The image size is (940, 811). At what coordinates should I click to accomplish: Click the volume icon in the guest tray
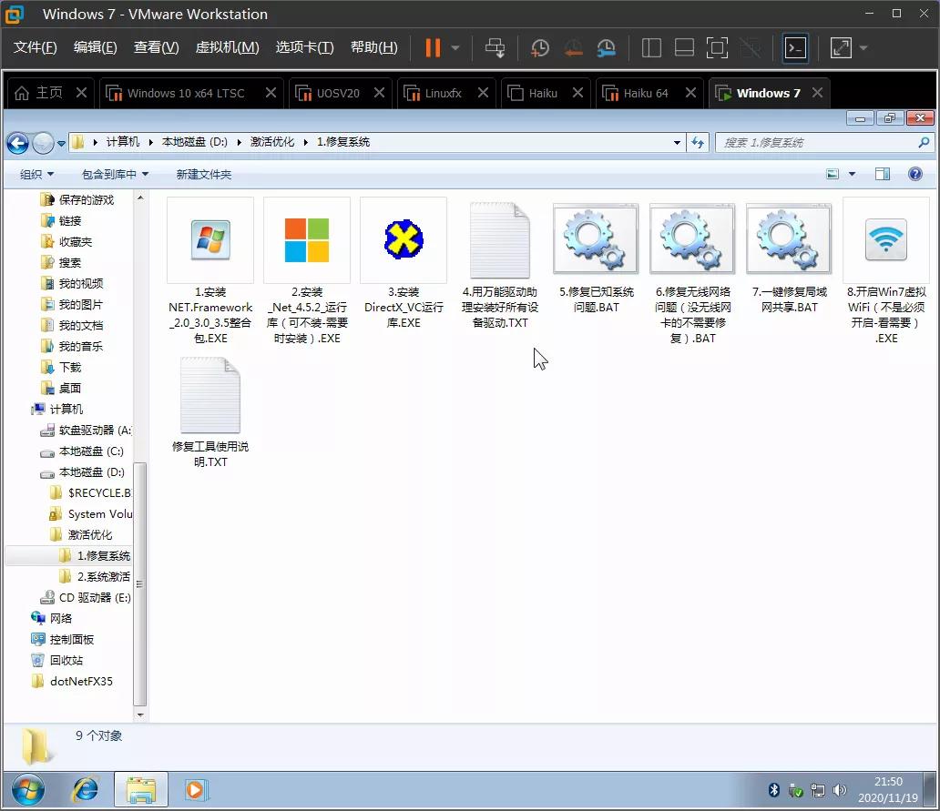click(839, 790)
